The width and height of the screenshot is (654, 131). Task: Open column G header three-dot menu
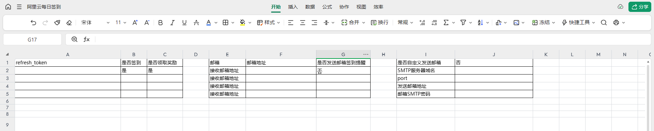click(x=366, y=54)
